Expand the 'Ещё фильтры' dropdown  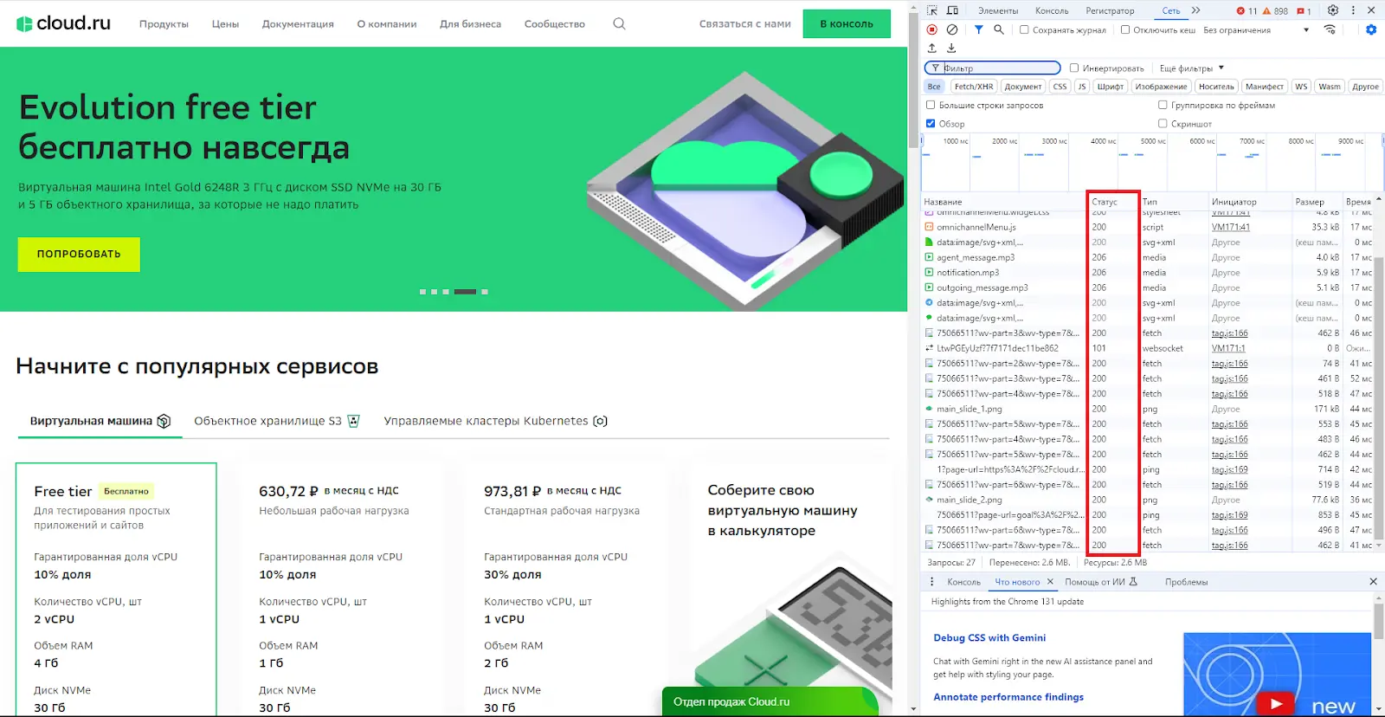(1191, 68)
